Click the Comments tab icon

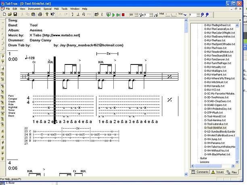pos(193,172)
